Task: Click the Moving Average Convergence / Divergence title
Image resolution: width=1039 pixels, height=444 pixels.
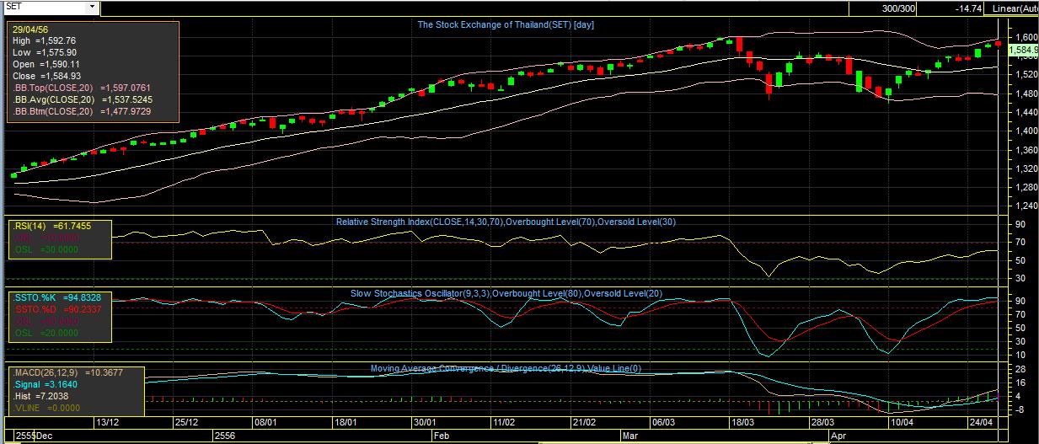Action: (506, 368)
